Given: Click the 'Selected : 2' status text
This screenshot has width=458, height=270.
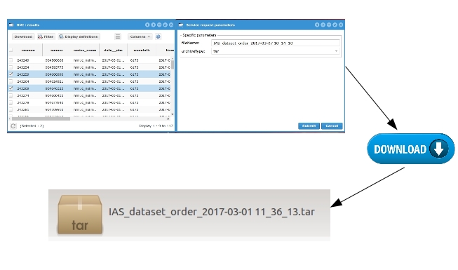Looking at the screenshot, I should coord(32,126).
